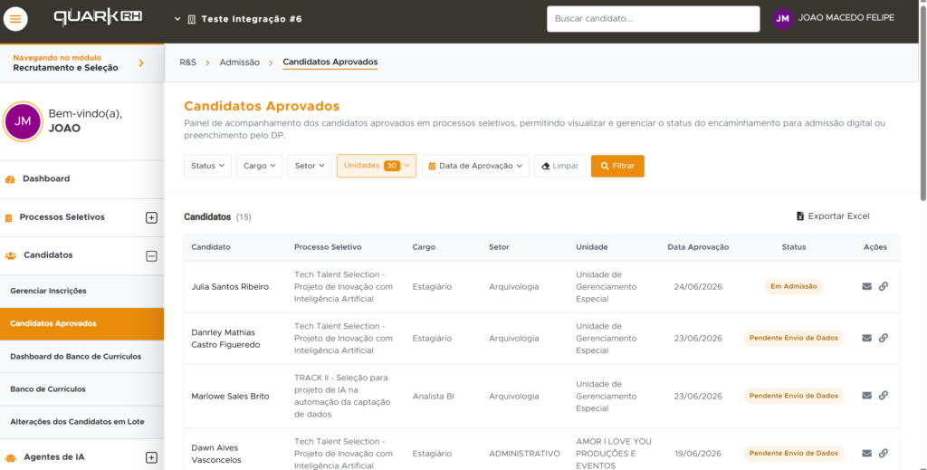Copy the link for Julia Santos Ribeiro
Viewport: 927px width, 470px height.
[884, 287]
